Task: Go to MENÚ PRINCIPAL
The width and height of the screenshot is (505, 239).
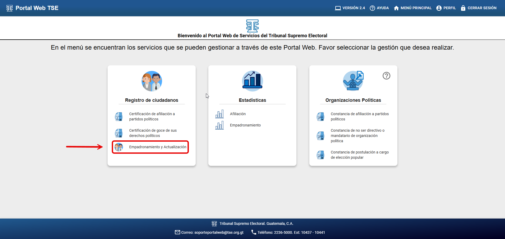Action: 416,8
